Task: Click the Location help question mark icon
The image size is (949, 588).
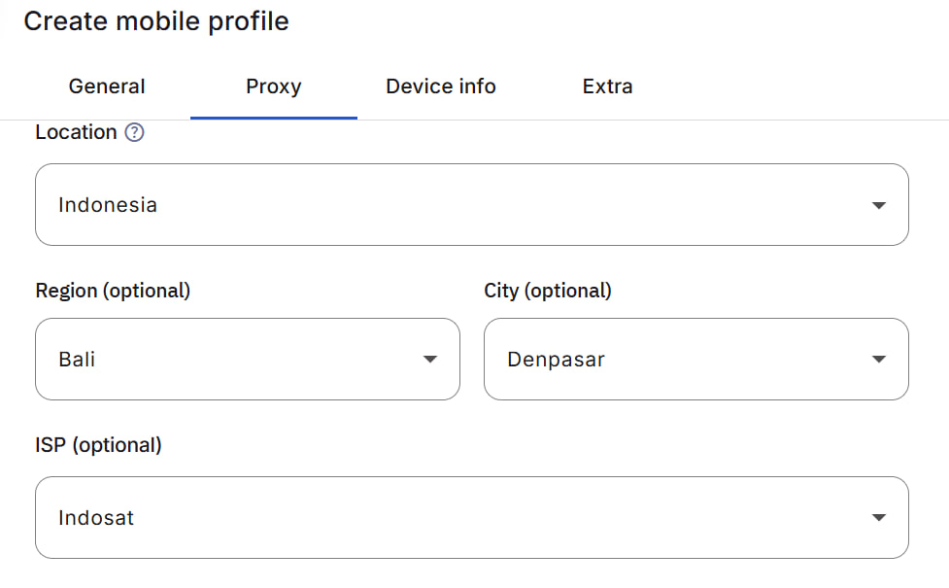Action: (x=135, y=133)
